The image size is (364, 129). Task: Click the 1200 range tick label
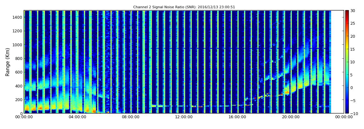coord(18,31)
